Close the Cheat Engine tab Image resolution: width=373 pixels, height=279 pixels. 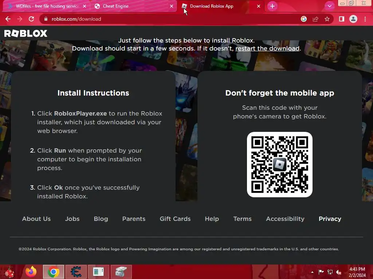[x=172, y=7]
